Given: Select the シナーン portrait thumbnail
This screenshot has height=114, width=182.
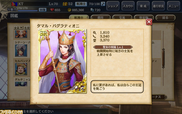Looking at the screenshot, I should pos(21,50).
